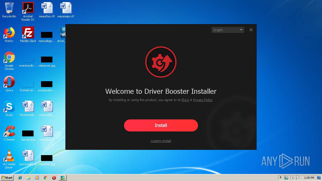Select the Firefox desktop shortcut
Viewport: 322px width, 181px height.
coord(9,35)
